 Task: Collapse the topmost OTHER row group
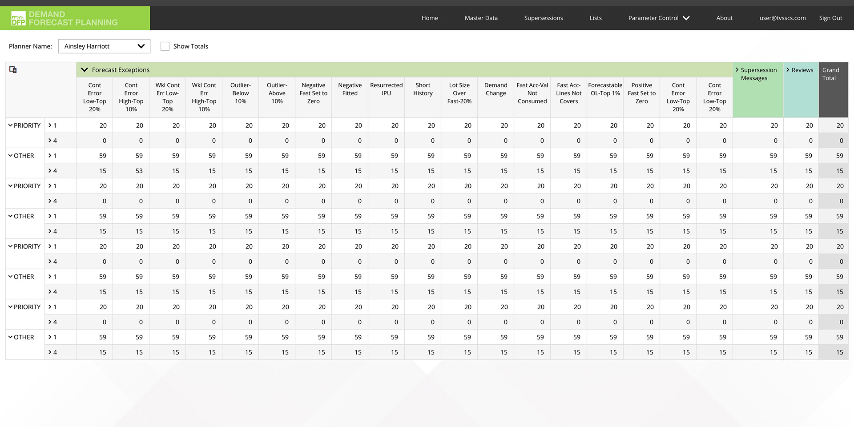click(10, 156)
